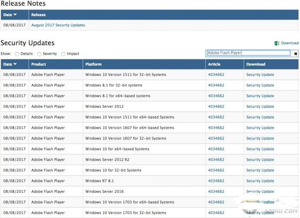
Task: Click the Excel download icon
Action: click(277, 43)
